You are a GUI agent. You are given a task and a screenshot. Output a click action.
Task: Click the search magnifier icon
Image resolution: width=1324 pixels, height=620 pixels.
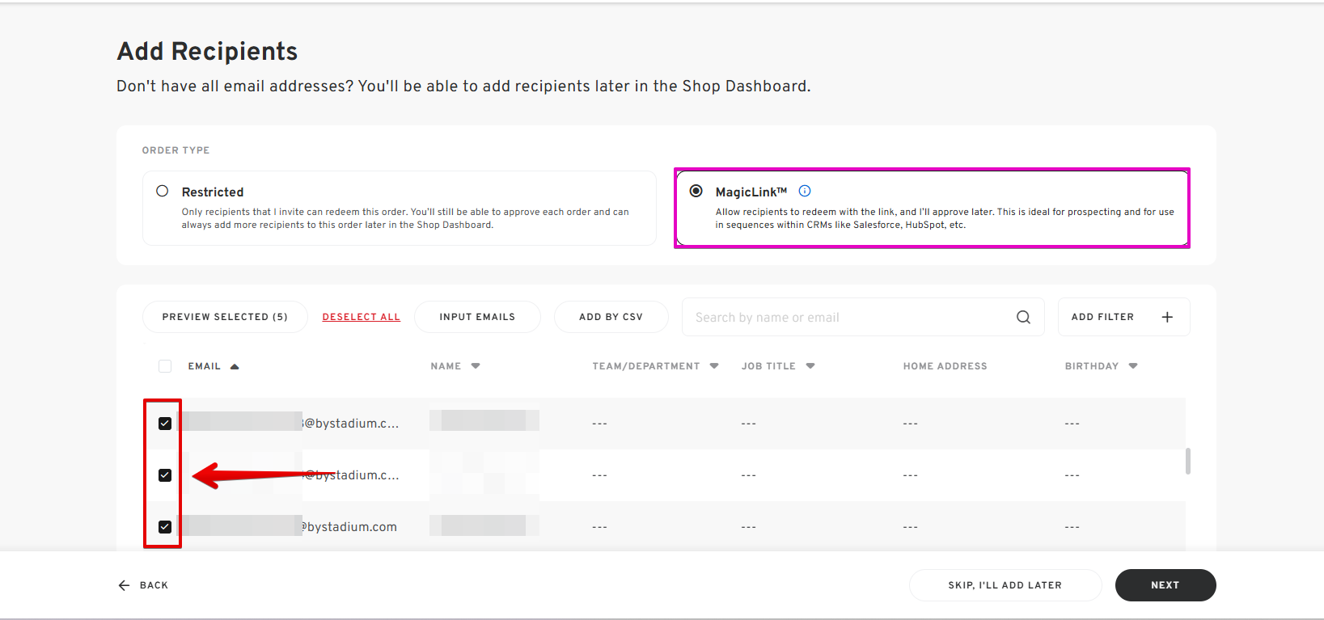(1023, 317)
